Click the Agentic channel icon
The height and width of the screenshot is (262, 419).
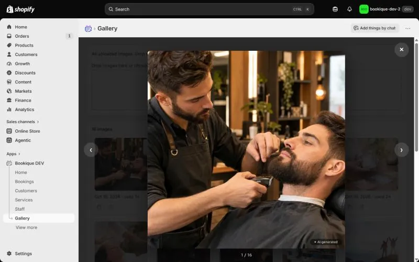tap(9, 140)
